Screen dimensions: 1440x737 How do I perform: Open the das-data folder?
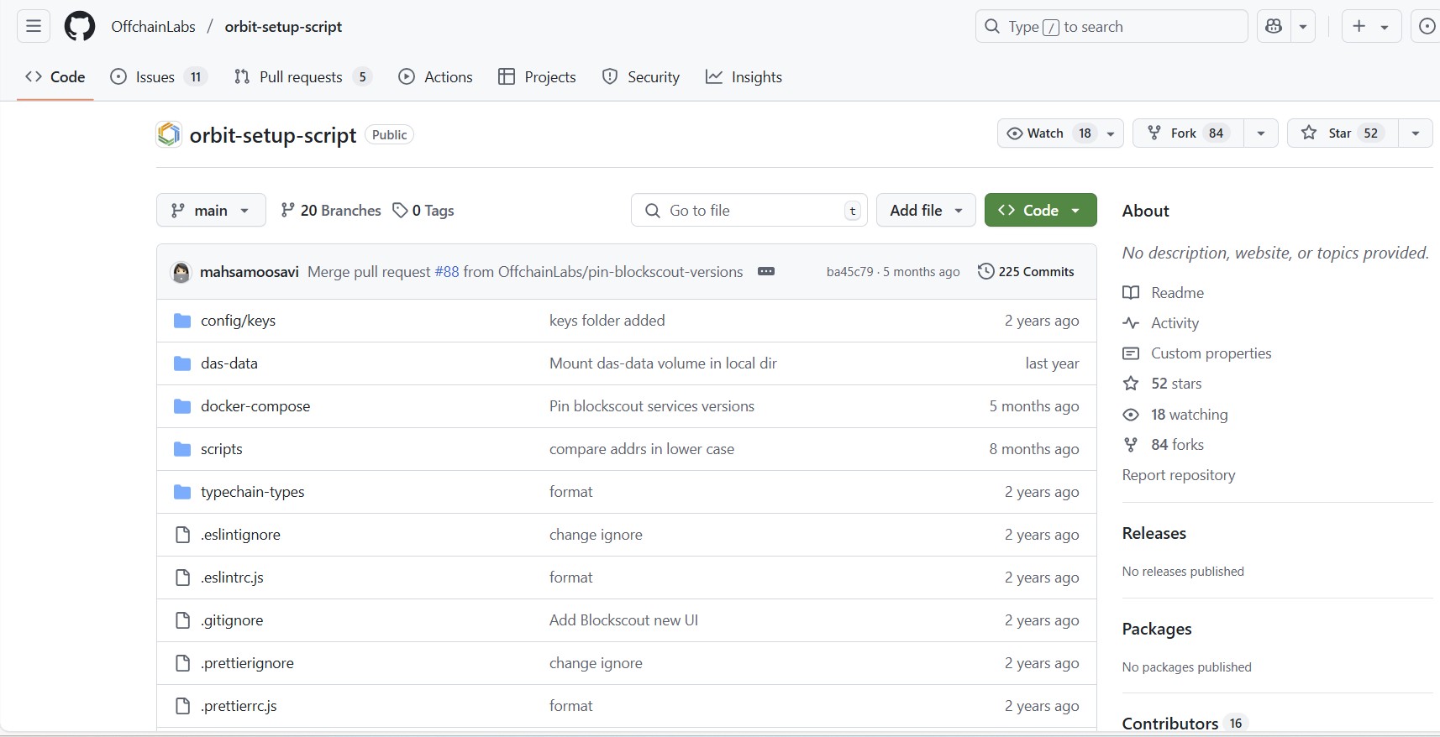click(x=229, y=363)
